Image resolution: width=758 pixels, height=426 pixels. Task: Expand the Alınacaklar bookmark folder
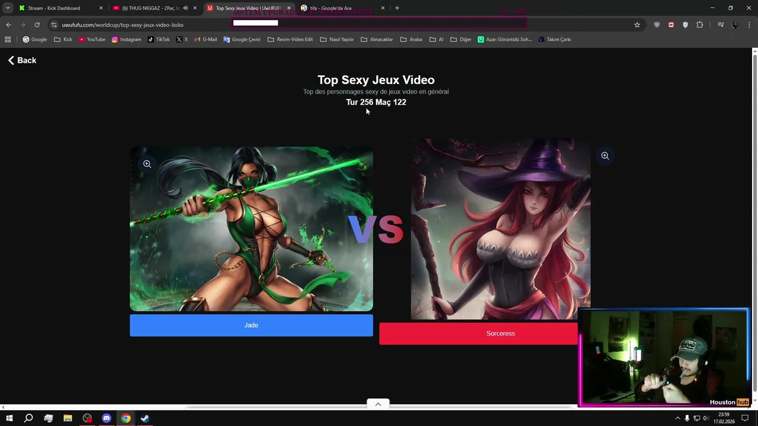click(x=377, y=40)
